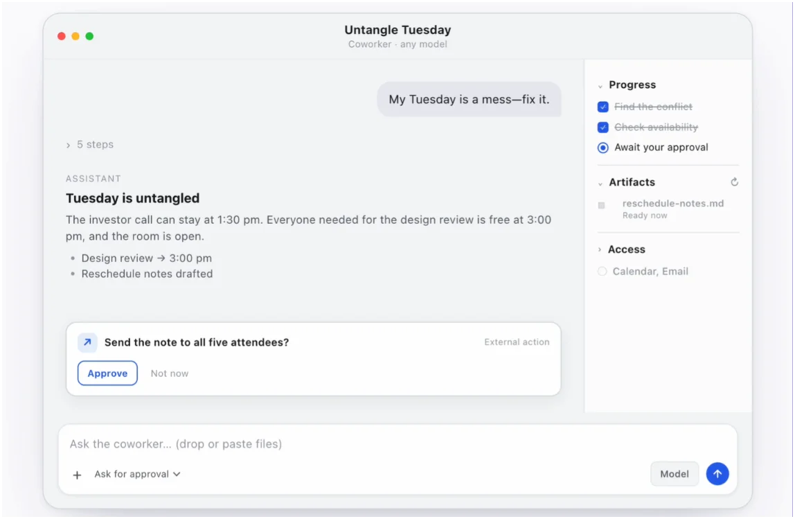
Task: Toggle the Find the conflict checkbox
Action: 603,107
